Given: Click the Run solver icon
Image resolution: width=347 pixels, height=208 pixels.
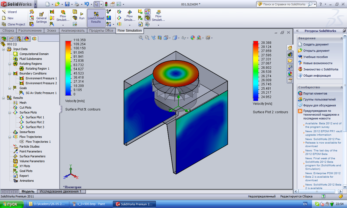Looking at the screenshot, I should click(x=82, y=16).
